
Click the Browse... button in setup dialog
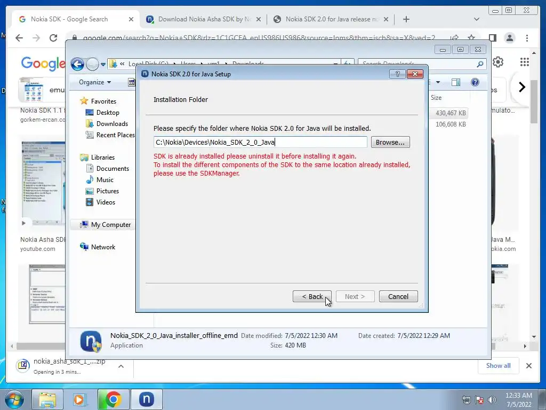[x=390, y=142]
